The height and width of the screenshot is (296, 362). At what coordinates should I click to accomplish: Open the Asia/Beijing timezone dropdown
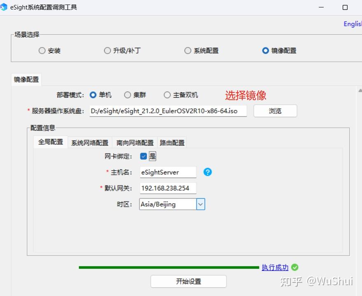[201, 204]
